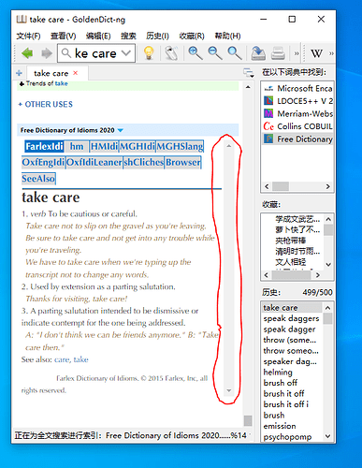Select the OxfIdiLeaner tab
Screen dimensions: 362x468
[x=94, y=162]
